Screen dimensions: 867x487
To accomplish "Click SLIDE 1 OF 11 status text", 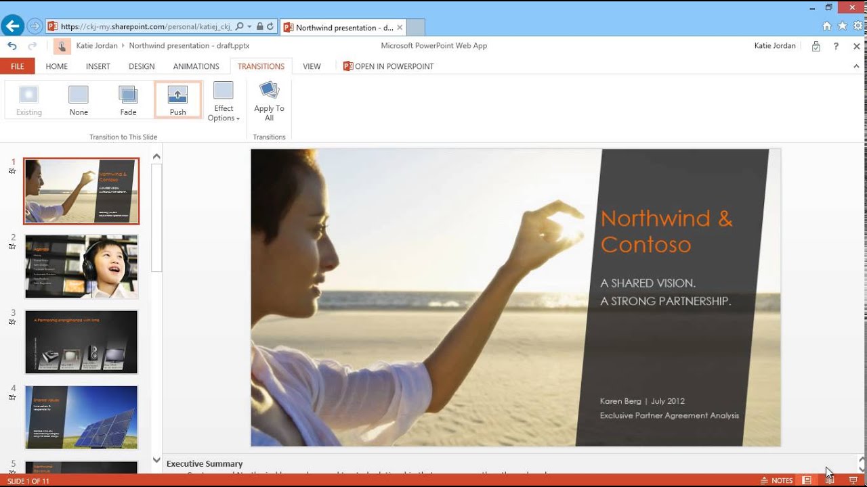I will [x=28, y=481].
